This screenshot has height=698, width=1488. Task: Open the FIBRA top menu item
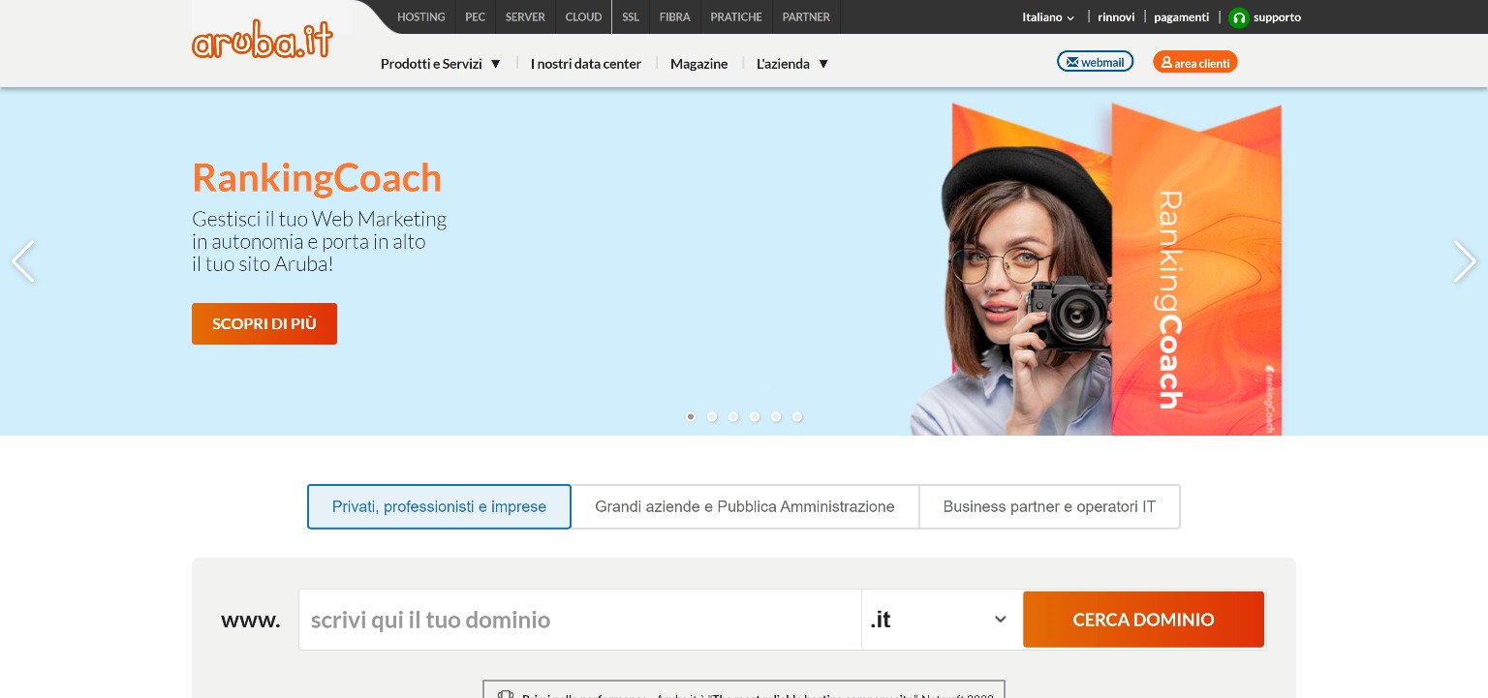pos(675,17)
